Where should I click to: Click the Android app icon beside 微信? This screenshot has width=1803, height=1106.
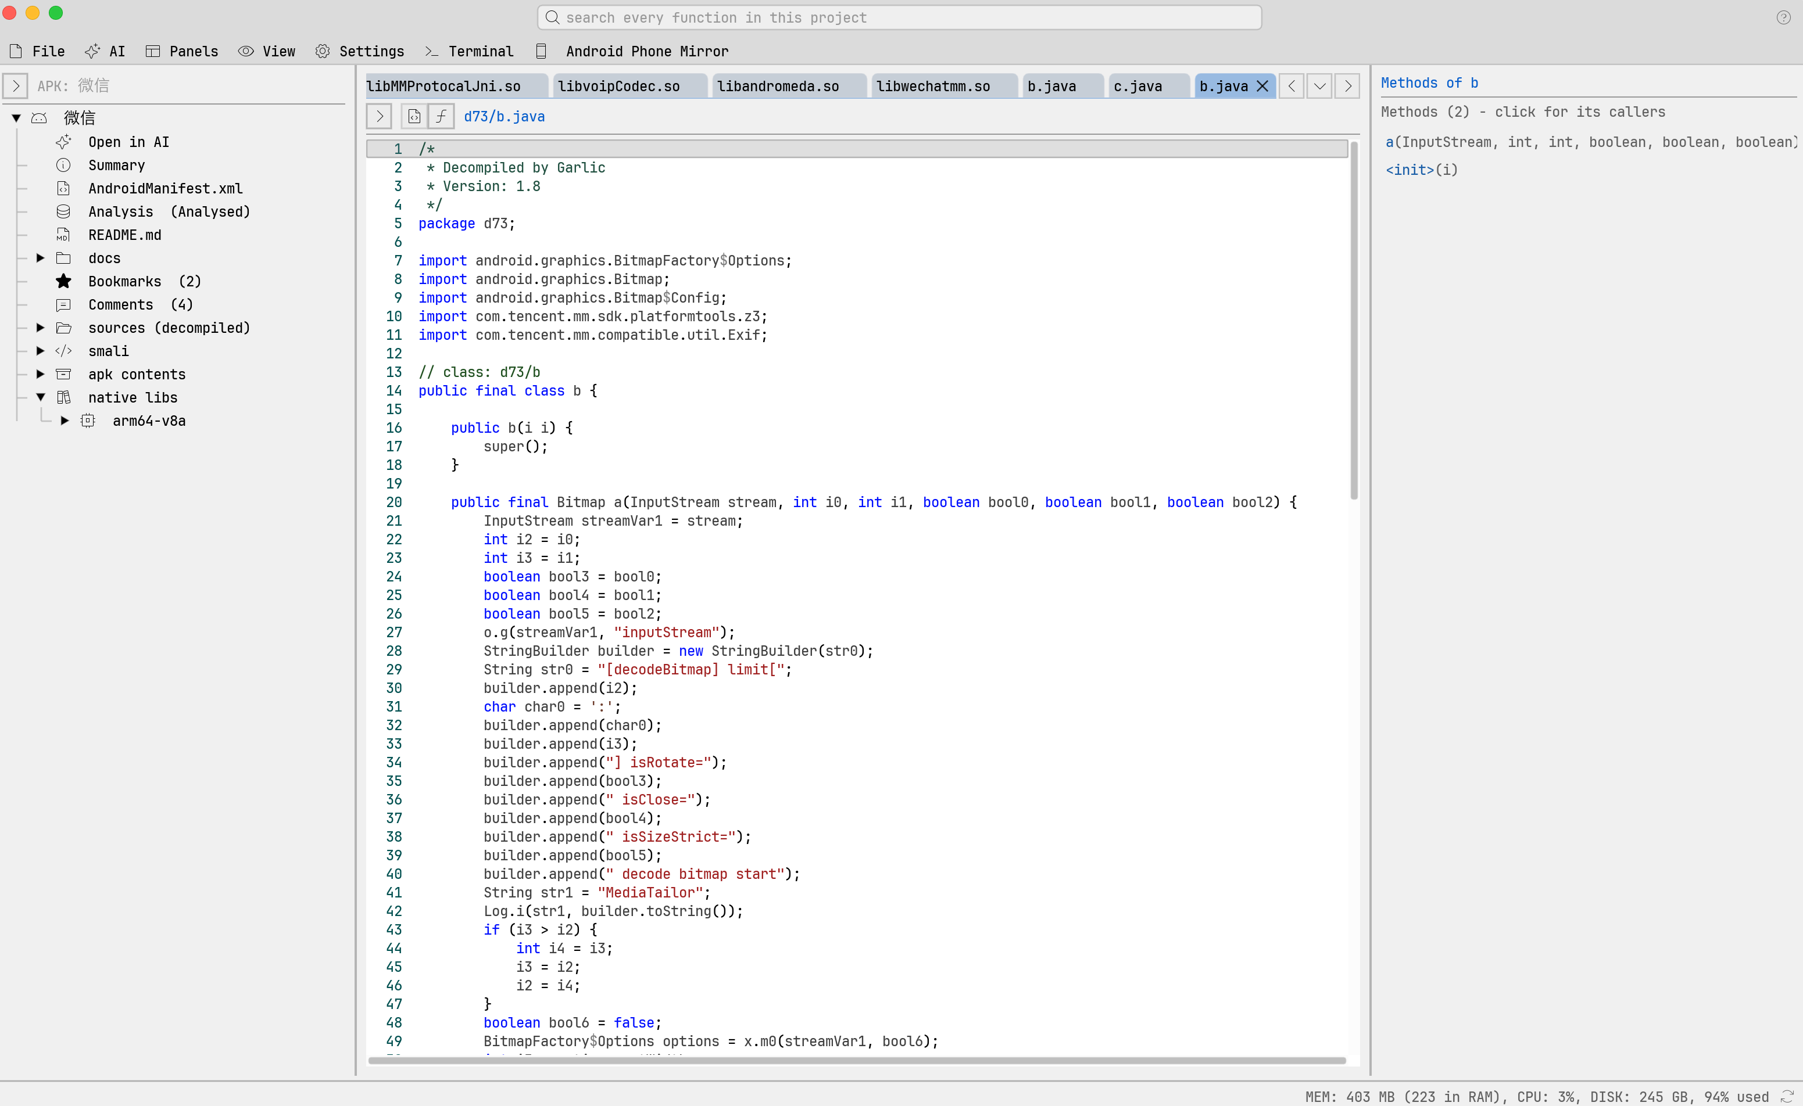(x=40, y=118)
